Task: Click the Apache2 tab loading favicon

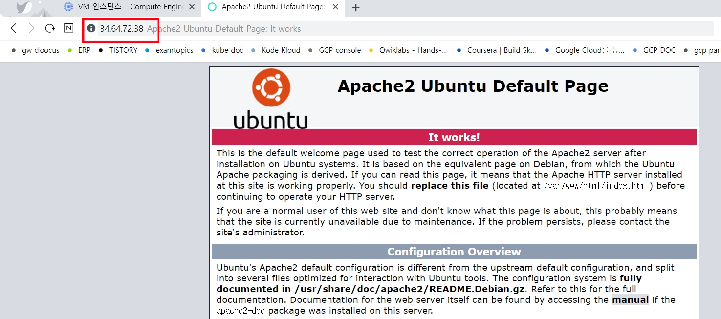Action: (x=212, y=7)
